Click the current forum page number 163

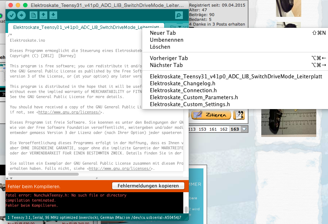235,129
